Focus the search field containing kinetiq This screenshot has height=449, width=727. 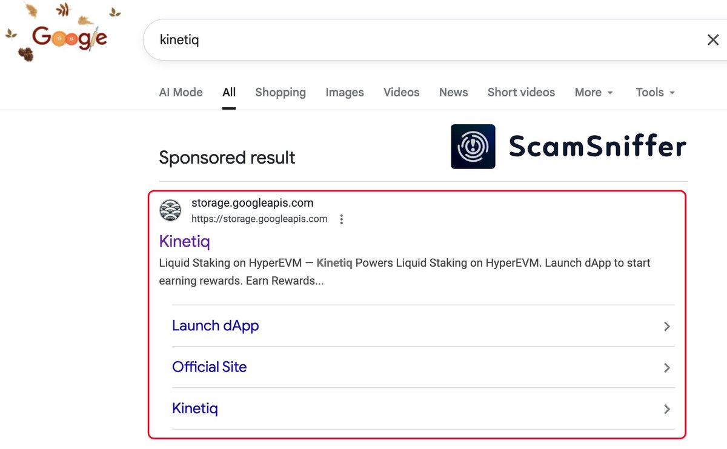[x=424, y=40]
